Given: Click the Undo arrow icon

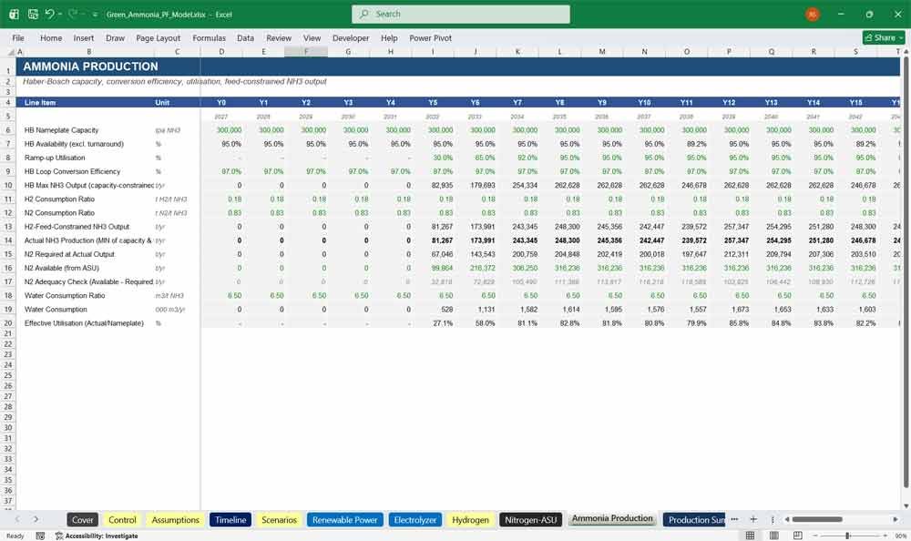Looking at the screenshot, I should click(49, 14).
